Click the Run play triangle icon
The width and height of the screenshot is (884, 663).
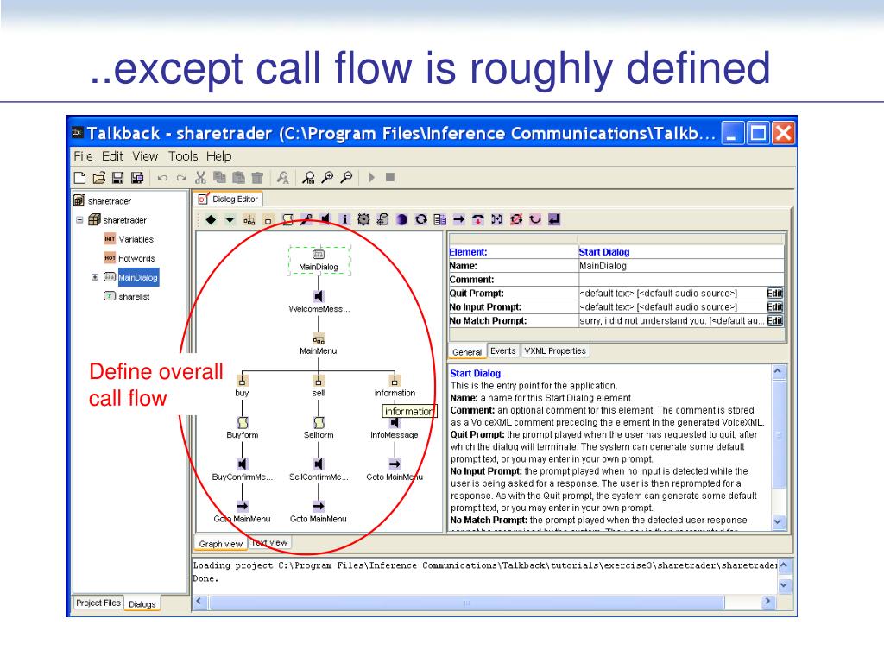(371, 178)
